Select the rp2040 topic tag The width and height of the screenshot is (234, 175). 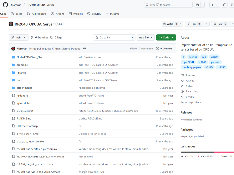202,62
